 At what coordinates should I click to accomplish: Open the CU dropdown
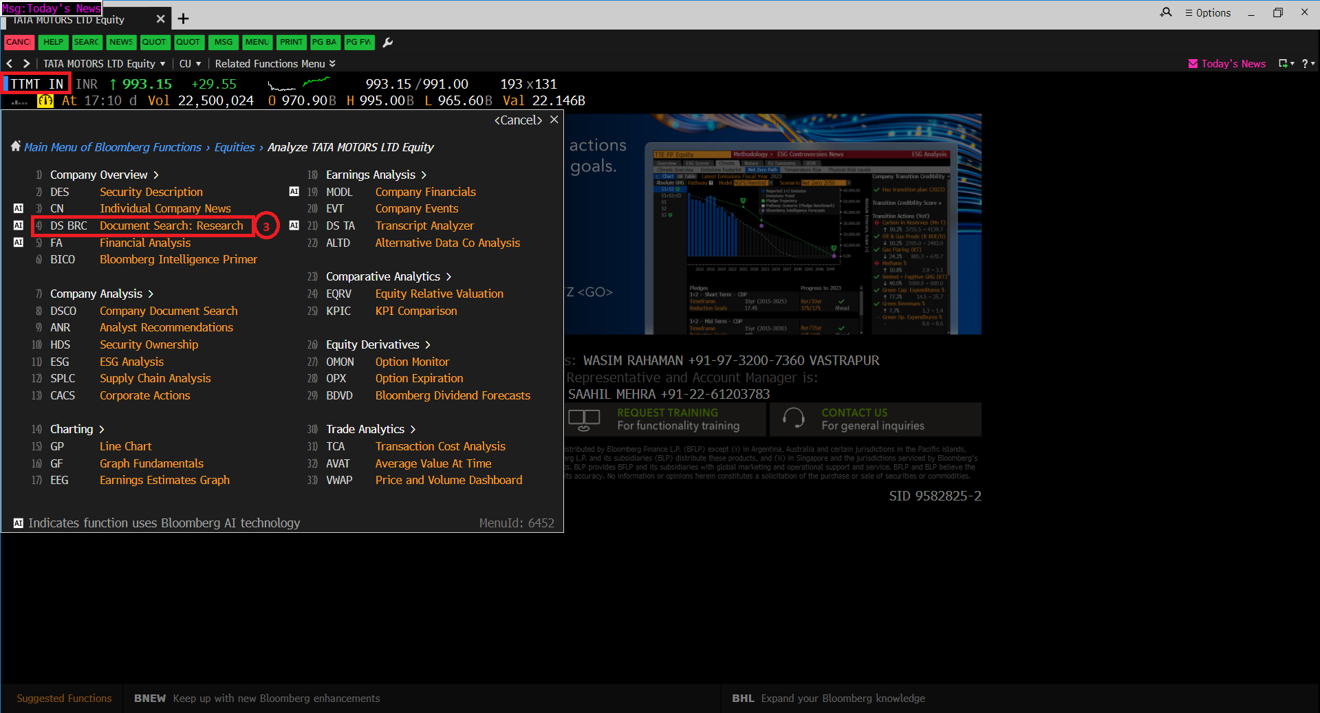pos(191,63)
